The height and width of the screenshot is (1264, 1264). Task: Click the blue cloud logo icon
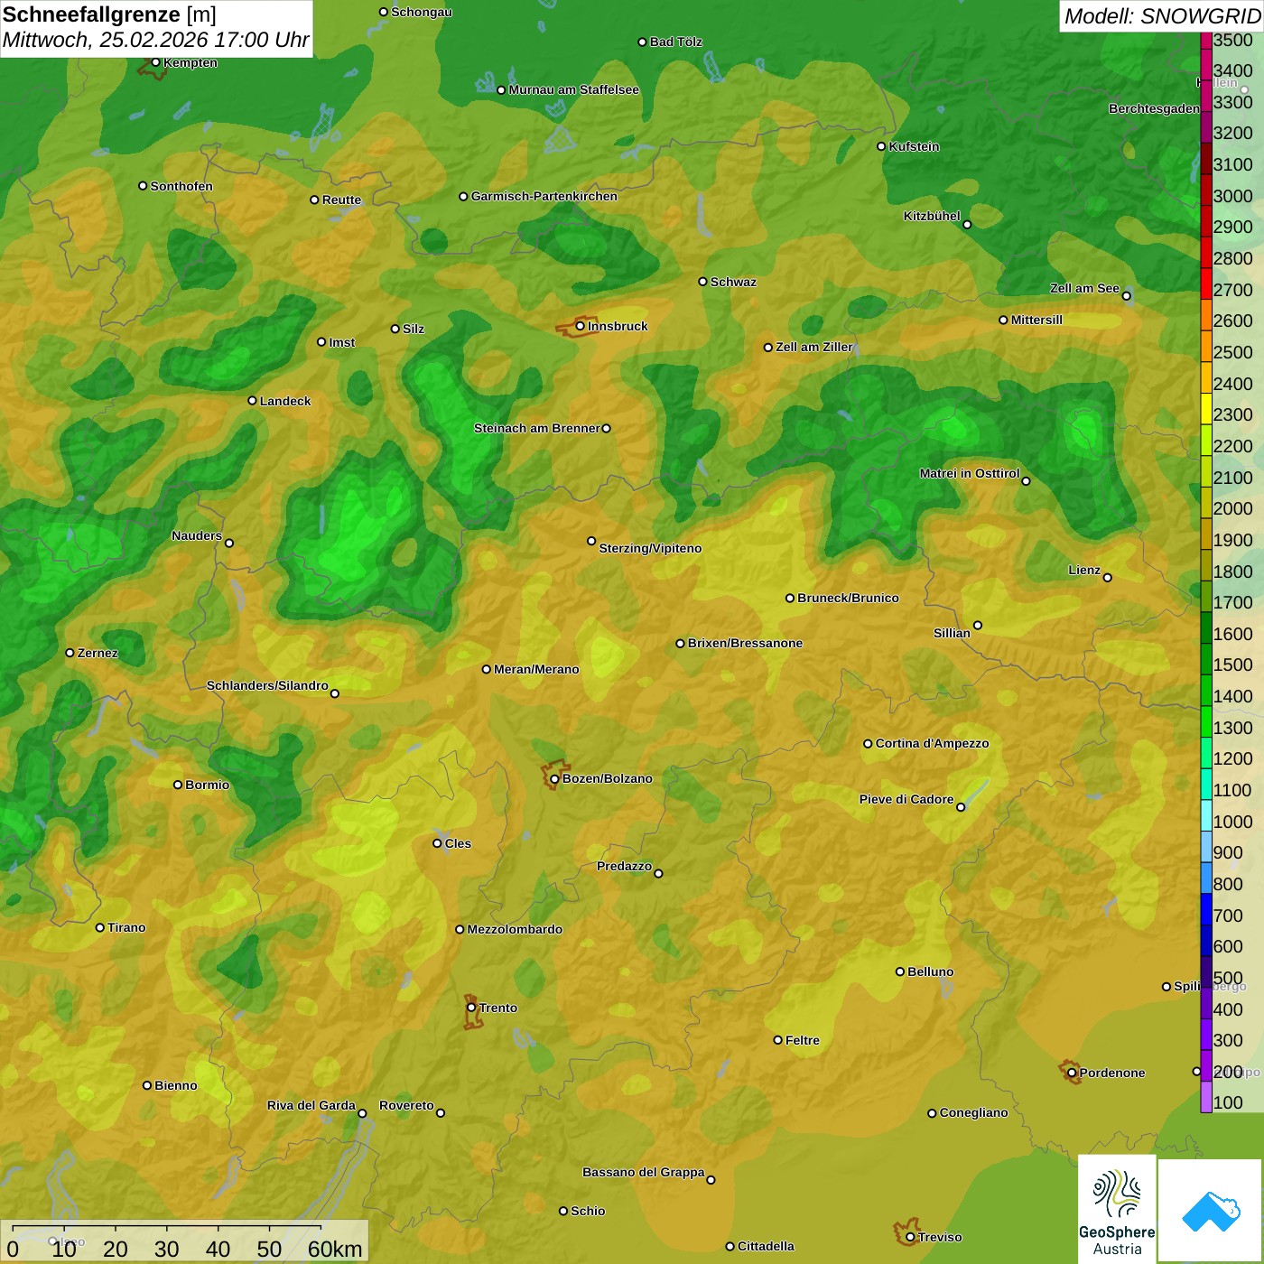(1211, 1211)
